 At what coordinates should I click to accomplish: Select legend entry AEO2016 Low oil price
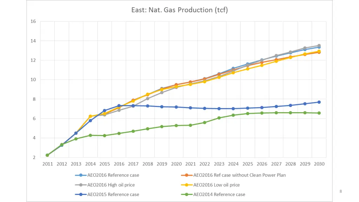click(x=210, y=185)
